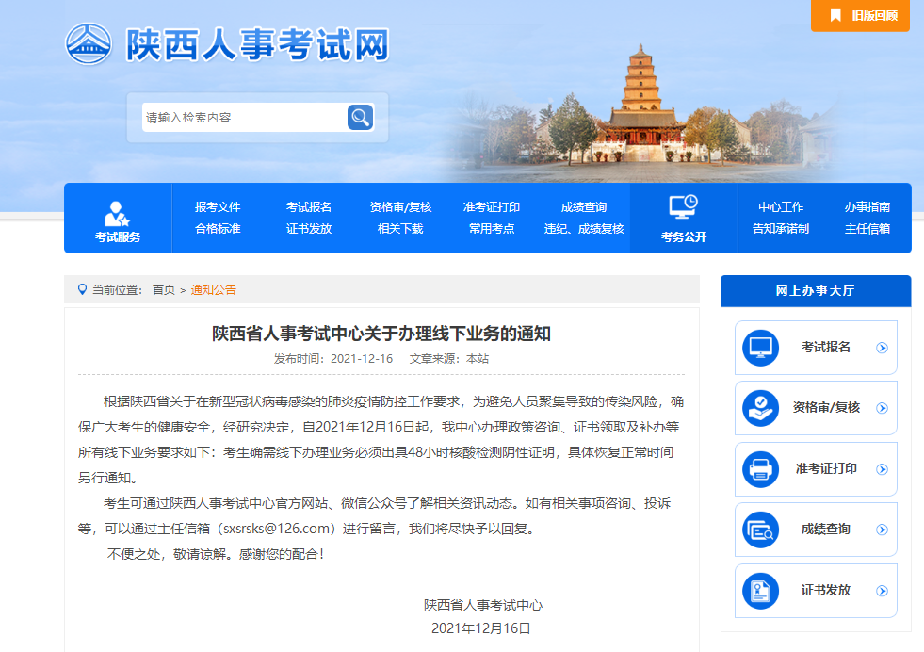Click the magnifier search icon button
924x652 pixels.
pyautogui.click(x=360, y=118)
